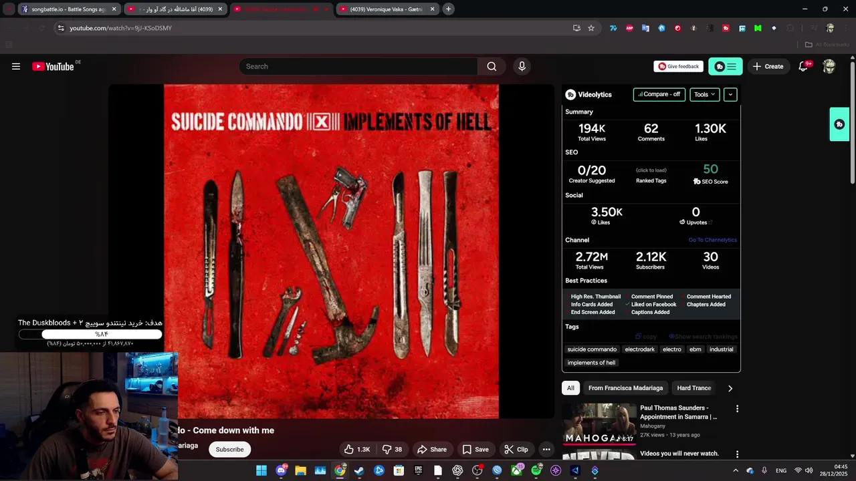Click the Liked on Facebook check item
Viewport: 856px width, 481px height.
click(651, 305)
